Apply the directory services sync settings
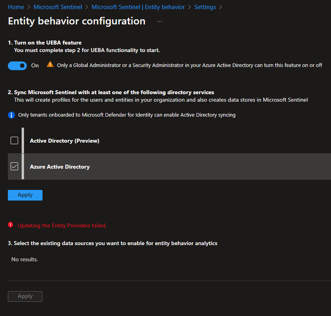The width and height of the screenshot is (331, 316). [x=25, y=195]
